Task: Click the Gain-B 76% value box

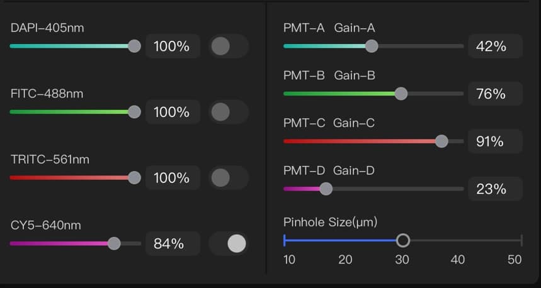Action: click(494, 94)
